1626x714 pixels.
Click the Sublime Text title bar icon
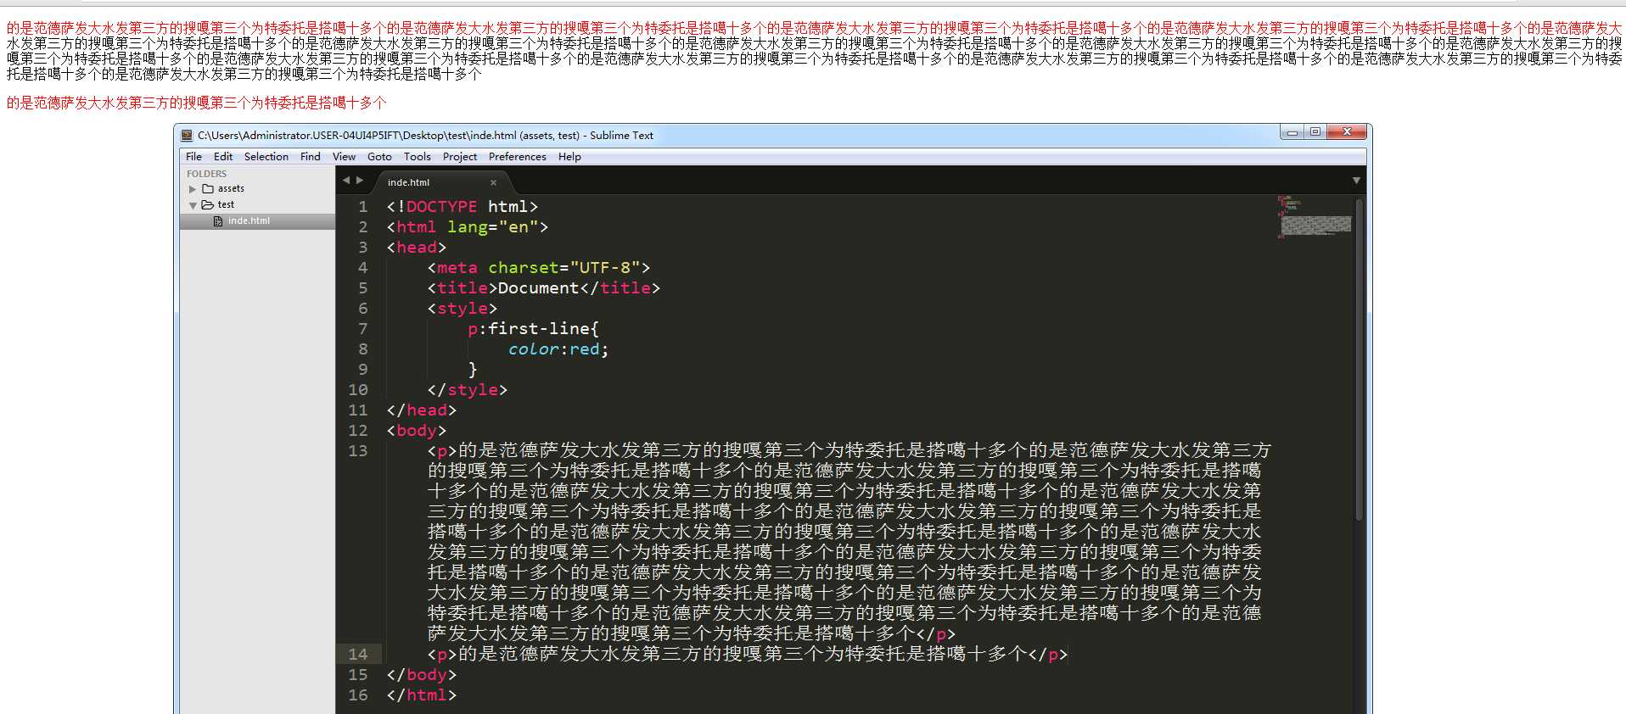click(x=187, y=135)
